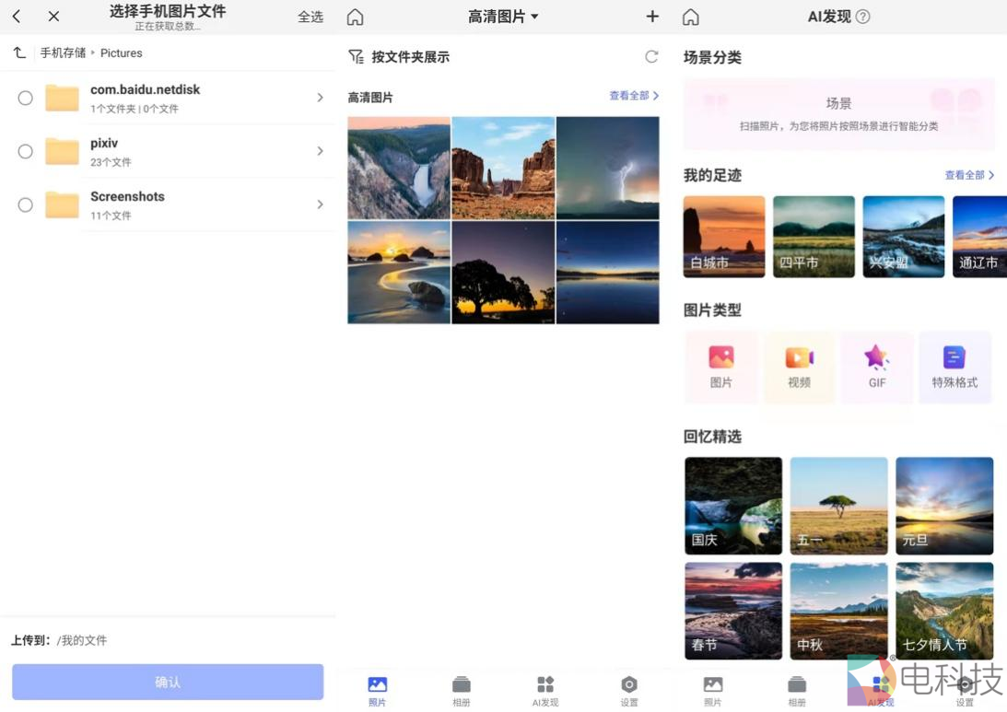Expand the pixiv folder chevron

point(320,151)
